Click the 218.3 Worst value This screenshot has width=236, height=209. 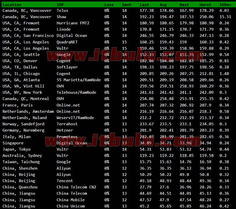[x=205, y=112]
